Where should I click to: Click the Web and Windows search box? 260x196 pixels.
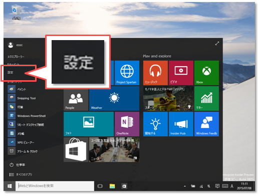coord(55,186)
